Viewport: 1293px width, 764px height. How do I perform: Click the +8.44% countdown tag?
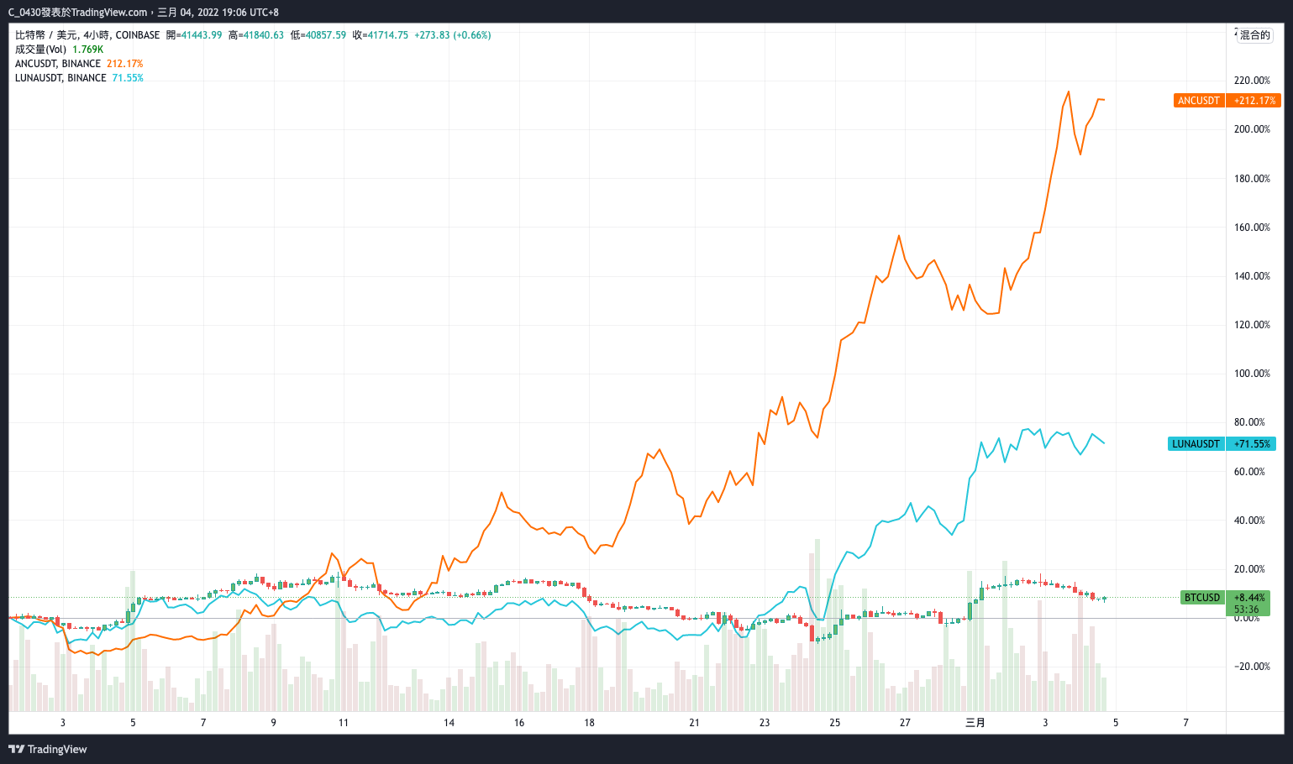tap(1248, 604)
